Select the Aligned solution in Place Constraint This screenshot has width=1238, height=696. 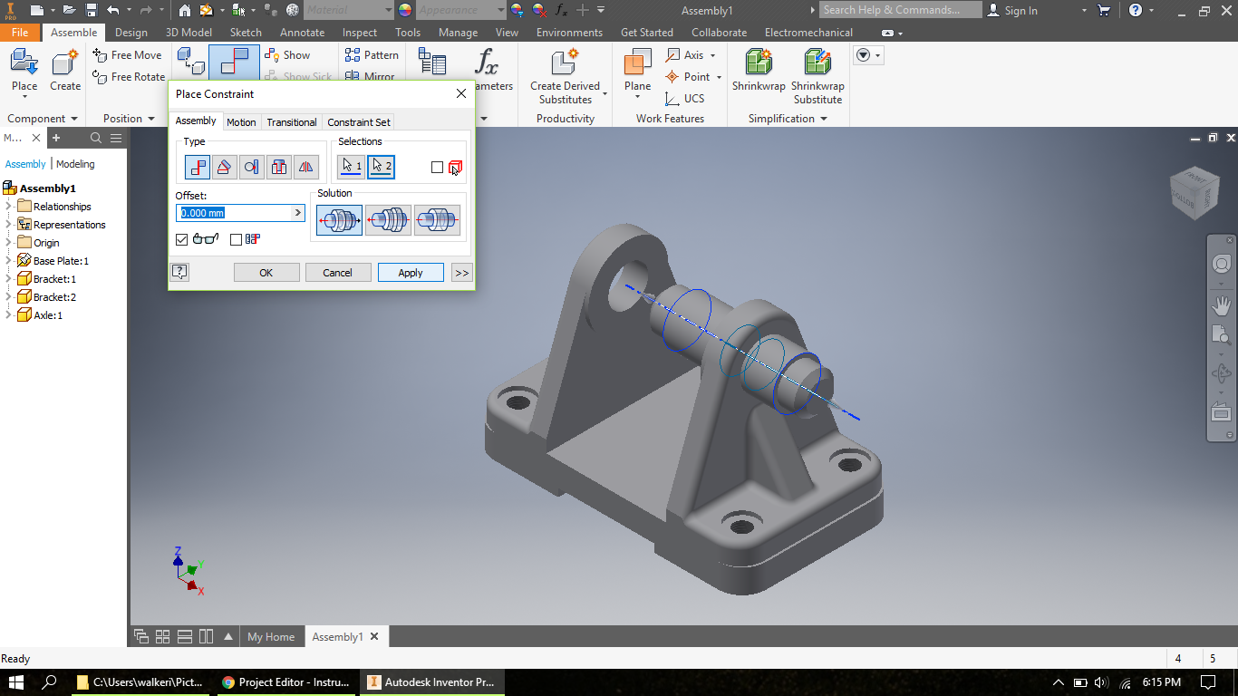[x=388, y=218]
